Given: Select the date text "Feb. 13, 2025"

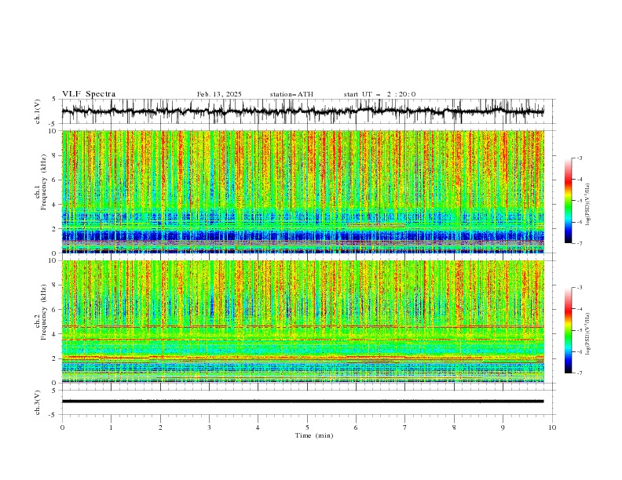Looking at the screenshot, I should [219, 94].
